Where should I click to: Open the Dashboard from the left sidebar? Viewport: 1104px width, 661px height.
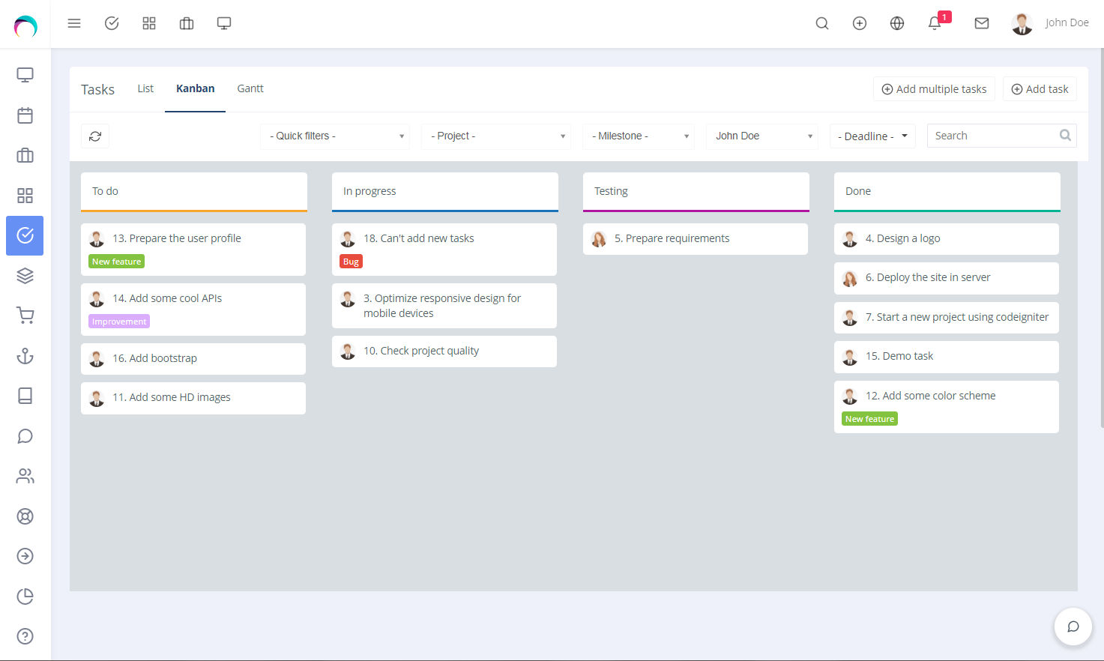(x=25, y=75)
